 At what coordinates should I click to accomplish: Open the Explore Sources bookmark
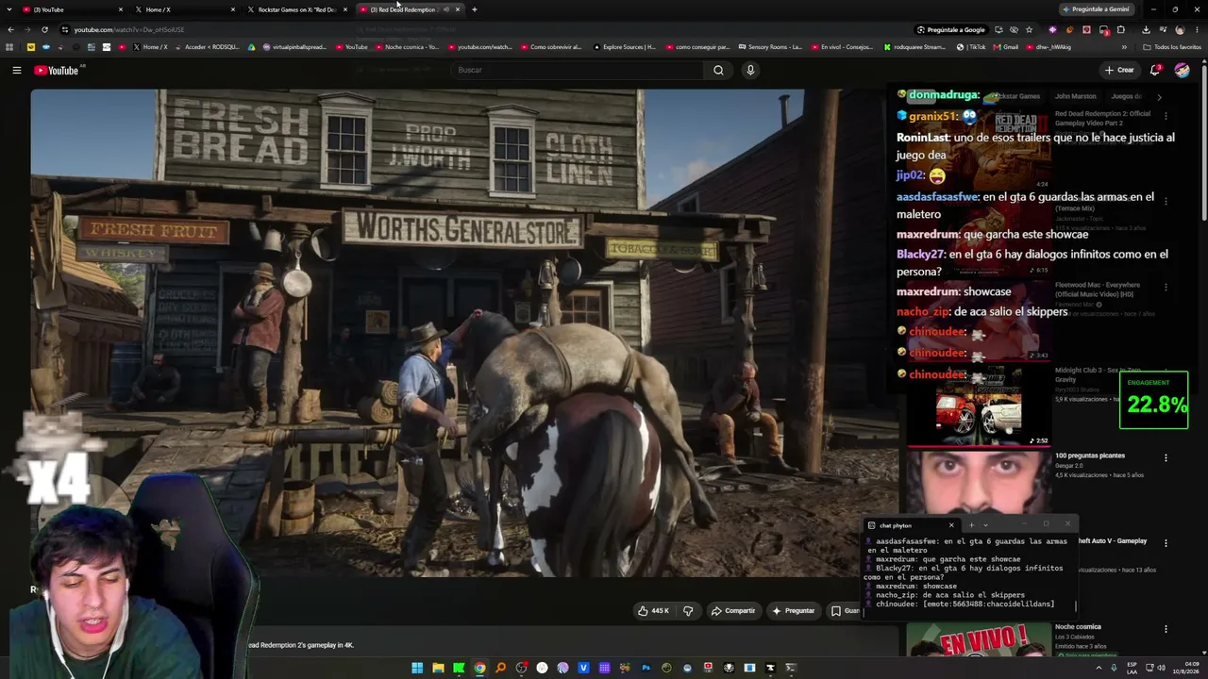click(x=624, y=46)
